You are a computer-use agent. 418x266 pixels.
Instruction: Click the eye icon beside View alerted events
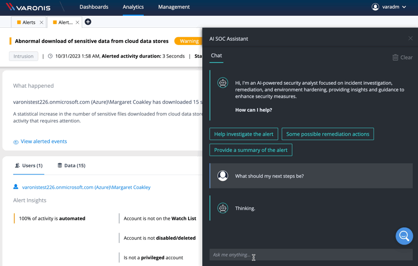(16, 142)
